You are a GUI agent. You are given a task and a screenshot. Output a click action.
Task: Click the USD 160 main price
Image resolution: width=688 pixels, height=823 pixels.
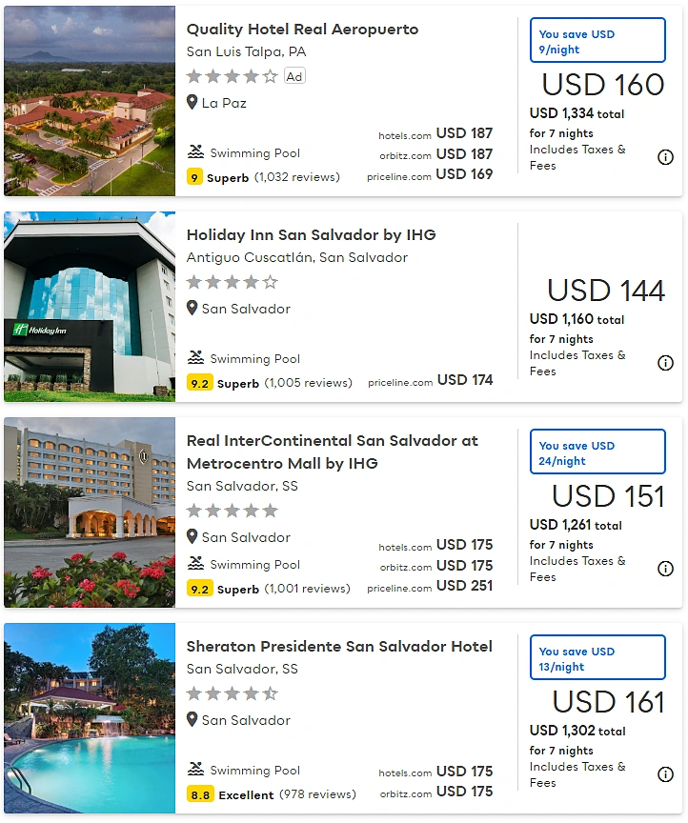coord(603,85)
